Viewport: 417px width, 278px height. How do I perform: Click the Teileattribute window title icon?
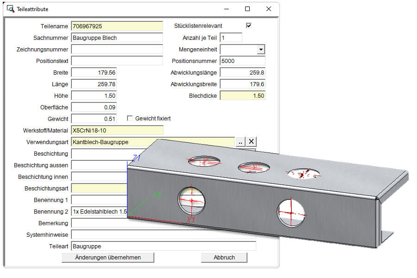tap(11, 9)
